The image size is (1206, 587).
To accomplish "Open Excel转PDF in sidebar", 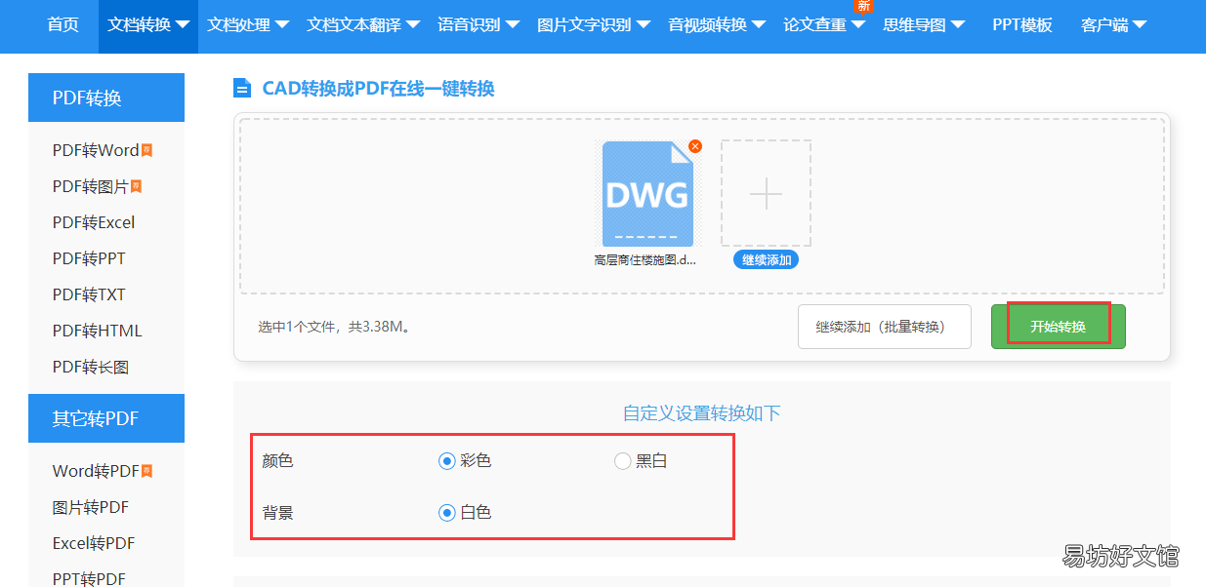I will (x=94, y=543).
